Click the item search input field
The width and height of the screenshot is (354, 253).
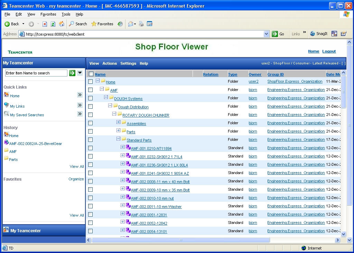click(36, 73)
